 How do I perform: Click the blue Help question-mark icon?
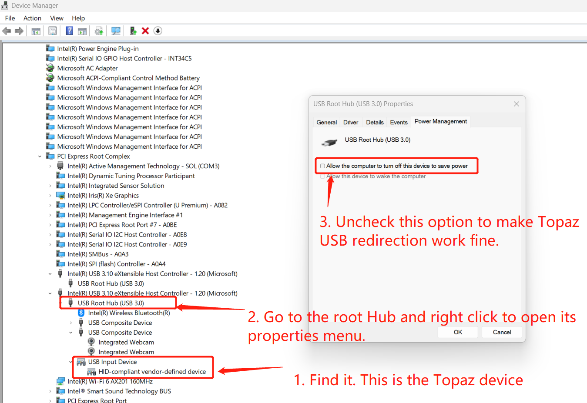[69, 31]
